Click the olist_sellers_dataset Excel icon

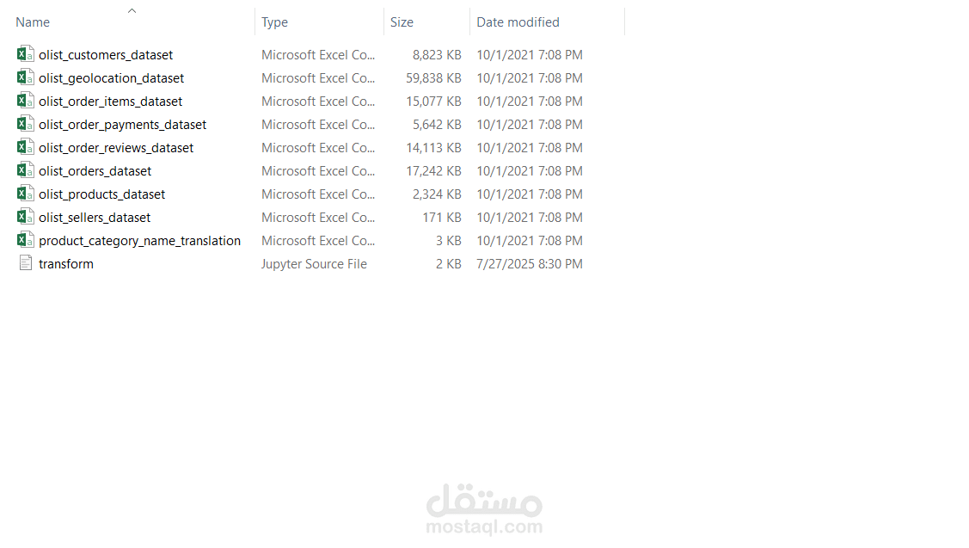[25, 217]
